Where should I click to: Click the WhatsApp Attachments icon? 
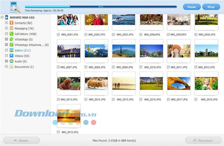point(12,45)
